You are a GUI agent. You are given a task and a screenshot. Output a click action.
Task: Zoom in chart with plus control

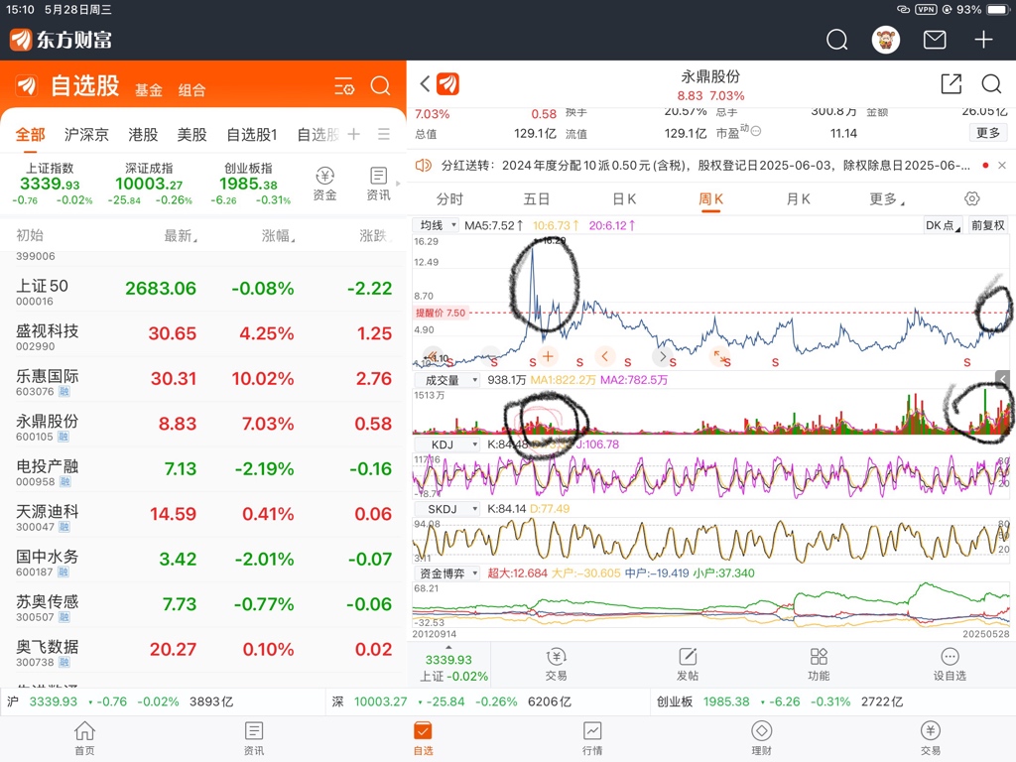pos(548,356)
